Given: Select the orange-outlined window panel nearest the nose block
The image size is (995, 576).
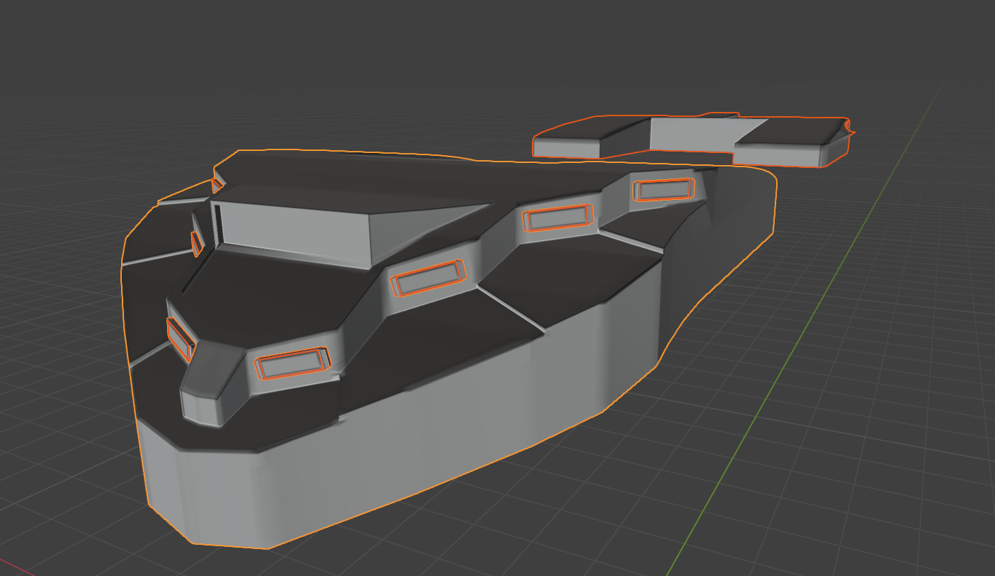Looking at the screenshot, I should point(293,364).
